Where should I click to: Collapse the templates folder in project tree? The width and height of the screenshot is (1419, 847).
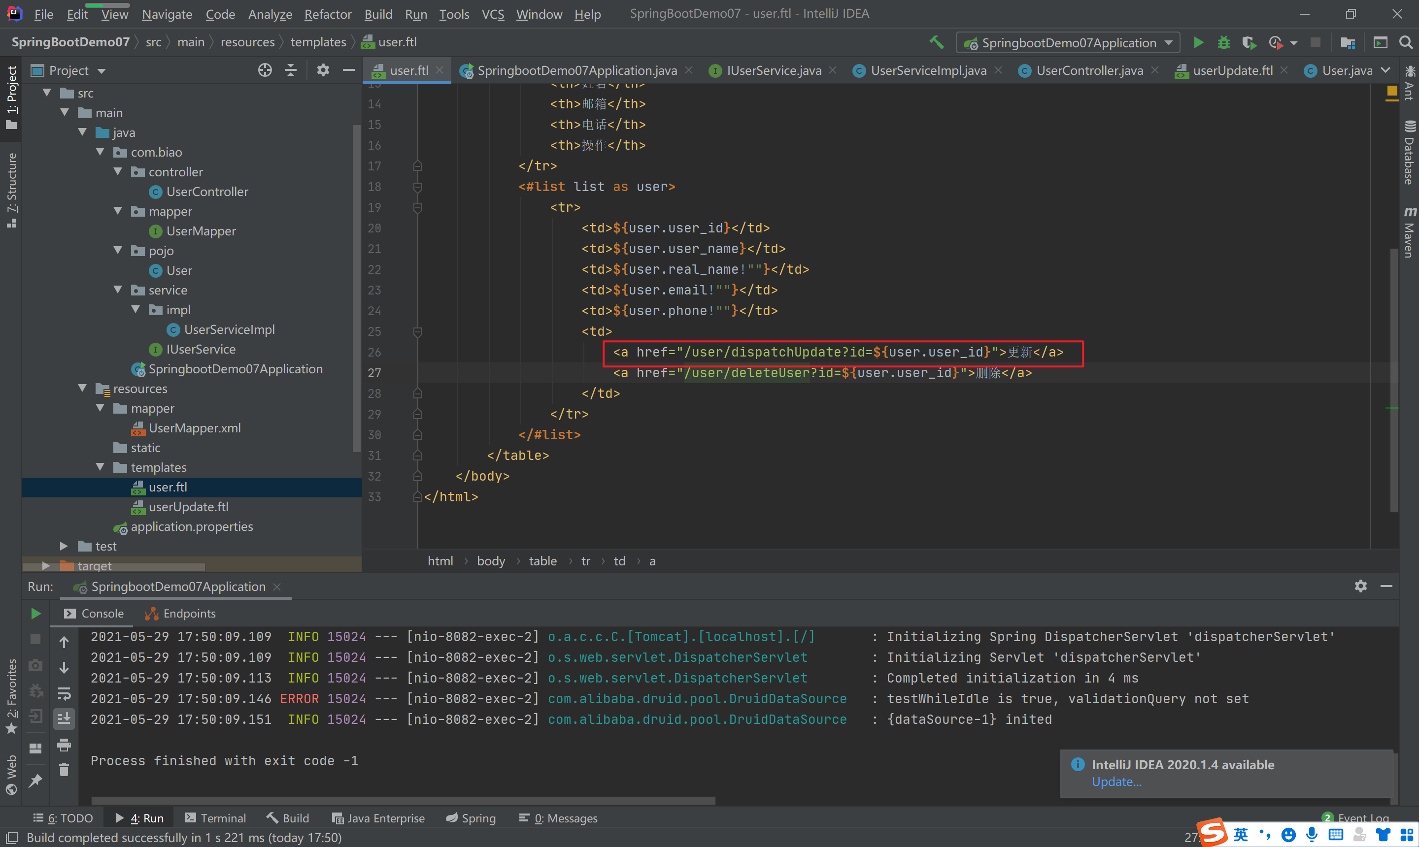tap(100, 467)
